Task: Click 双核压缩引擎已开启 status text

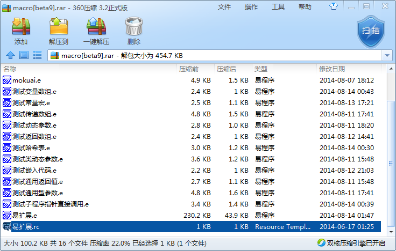Action: [356, 243]
